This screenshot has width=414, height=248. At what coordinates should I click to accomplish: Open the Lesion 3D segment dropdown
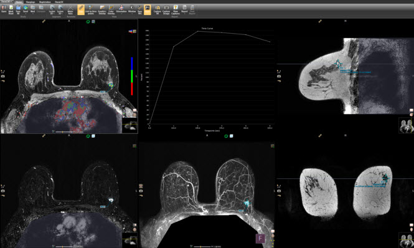pyautogui.click(x=60, y=9)
